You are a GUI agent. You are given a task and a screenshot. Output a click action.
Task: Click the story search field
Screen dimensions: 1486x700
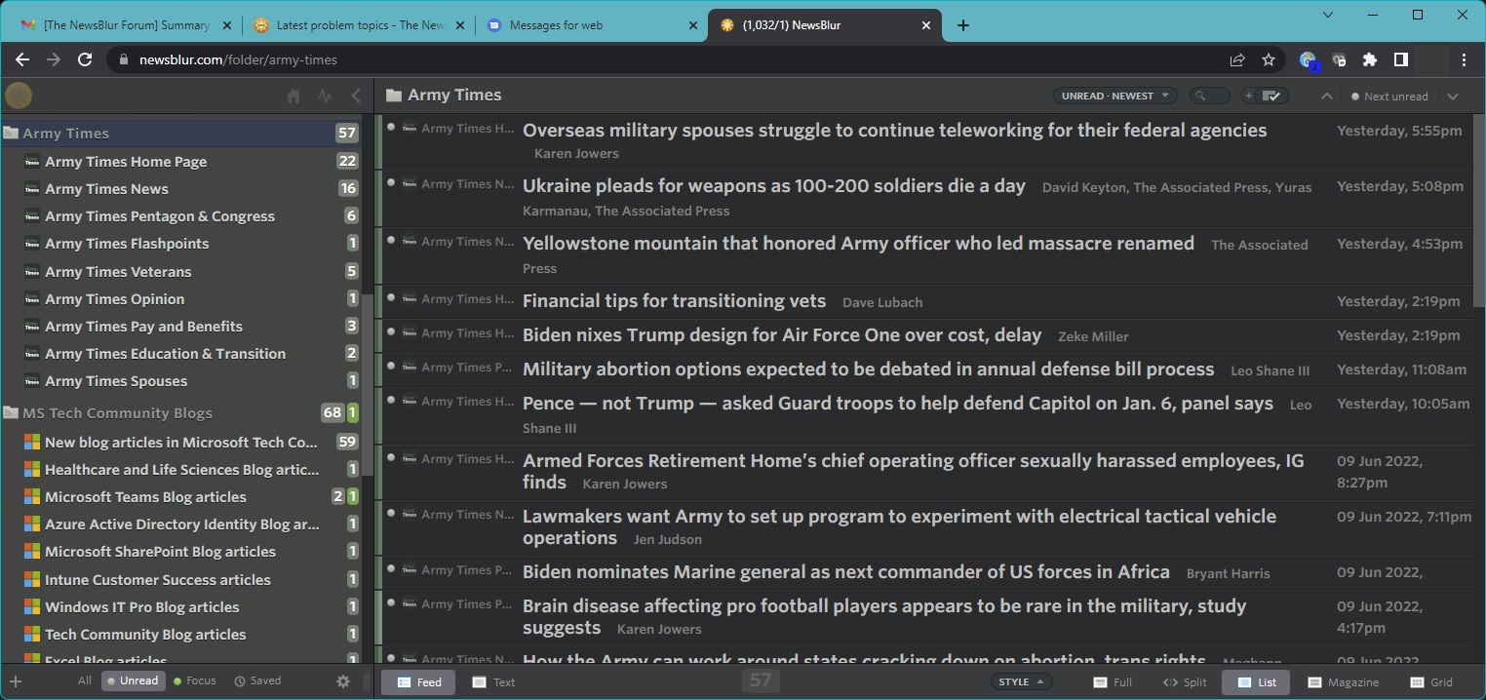coord(1209,96)
